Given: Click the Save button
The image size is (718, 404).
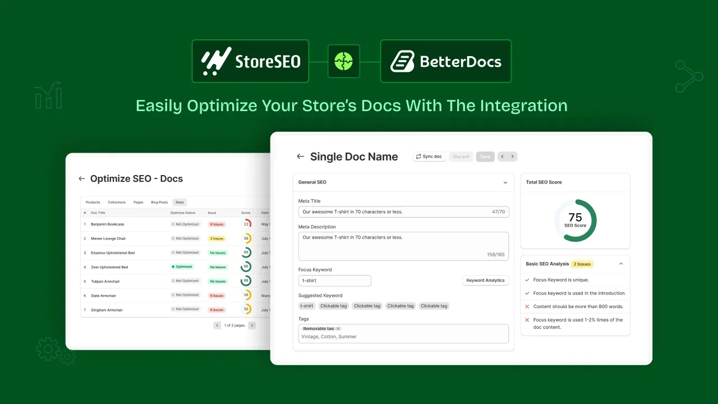Looking at the screenshot, I should [x=485, y=157].
